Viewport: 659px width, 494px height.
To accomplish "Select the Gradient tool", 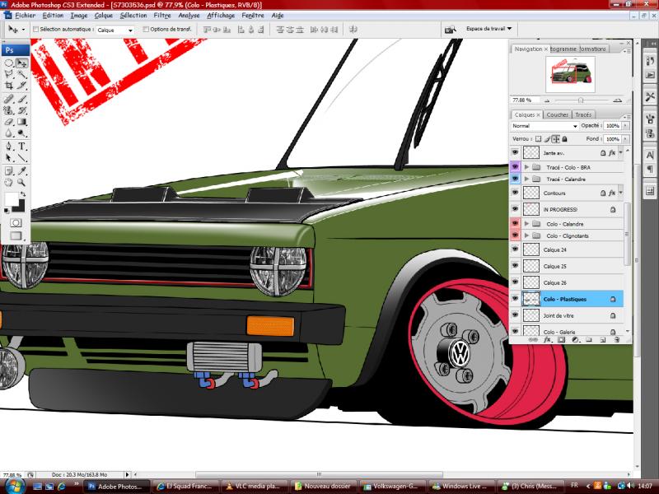I will [21, 122].
